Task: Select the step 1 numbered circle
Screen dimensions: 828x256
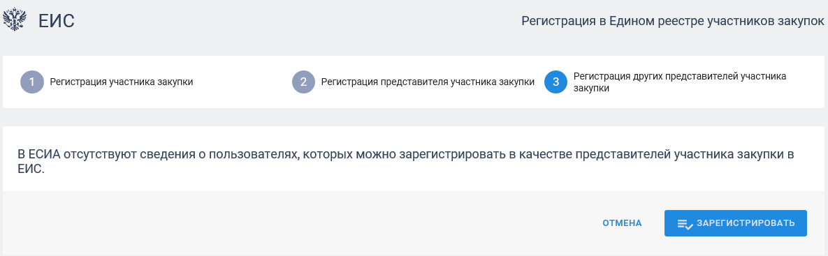Action: tap(32, 82)
